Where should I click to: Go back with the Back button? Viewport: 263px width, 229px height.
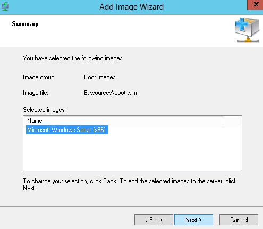coord(154,220)
